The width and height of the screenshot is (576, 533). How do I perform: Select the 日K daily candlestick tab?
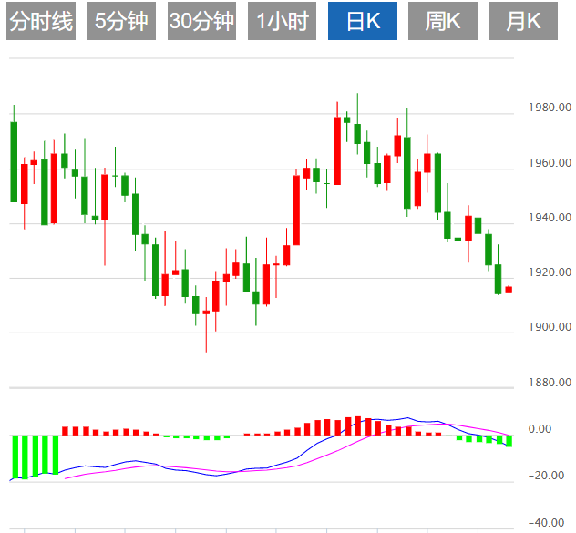click(363, 21)
